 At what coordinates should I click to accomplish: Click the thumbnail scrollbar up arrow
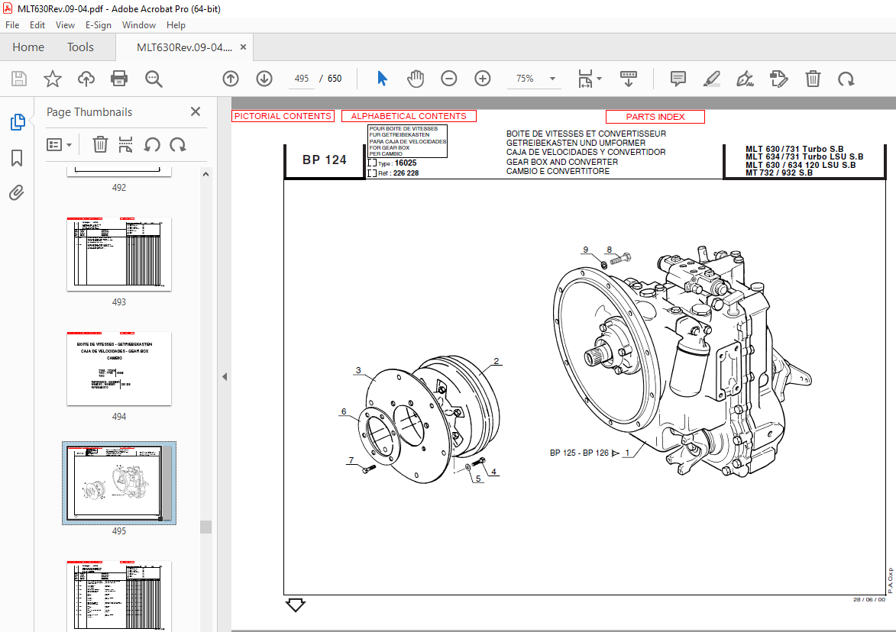pos(205,174)
